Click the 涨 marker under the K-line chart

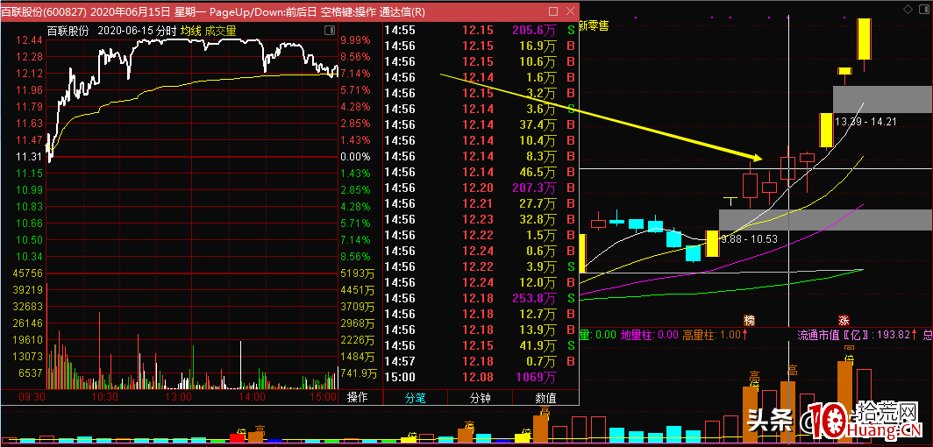pyautogui.click(x=844, y=321)
